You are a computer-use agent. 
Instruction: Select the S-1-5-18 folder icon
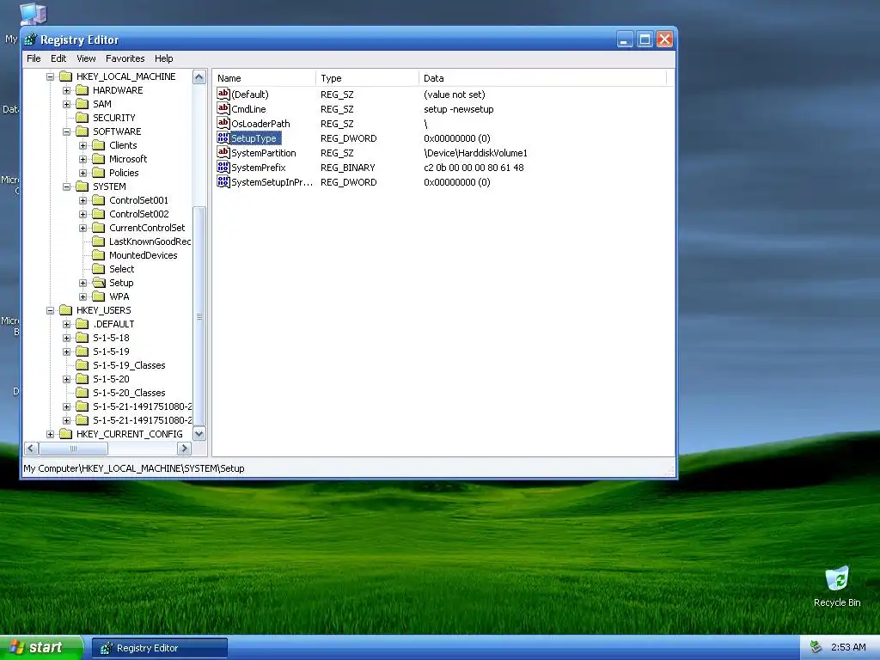point(82,338)
